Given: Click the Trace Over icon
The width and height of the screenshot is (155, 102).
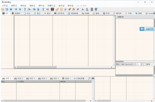Looking at the screenshot, I should 38,9.
